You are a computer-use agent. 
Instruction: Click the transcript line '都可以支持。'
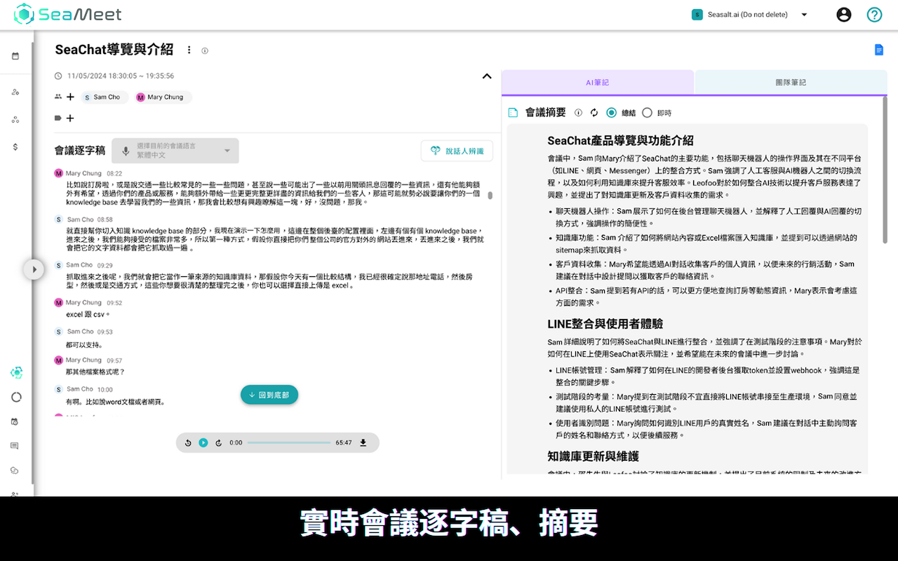point(84,345)
